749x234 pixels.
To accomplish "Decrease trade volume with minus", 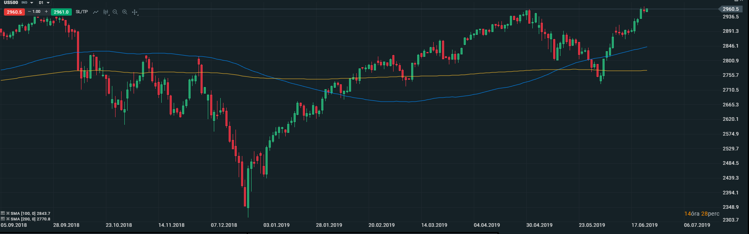I will [x=29, y=12].
